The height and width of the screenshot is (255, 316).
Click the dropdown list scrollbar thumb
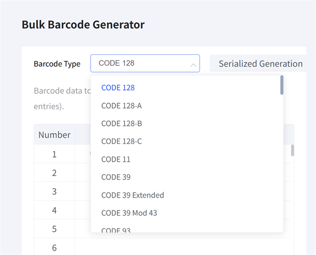(282, 85)
